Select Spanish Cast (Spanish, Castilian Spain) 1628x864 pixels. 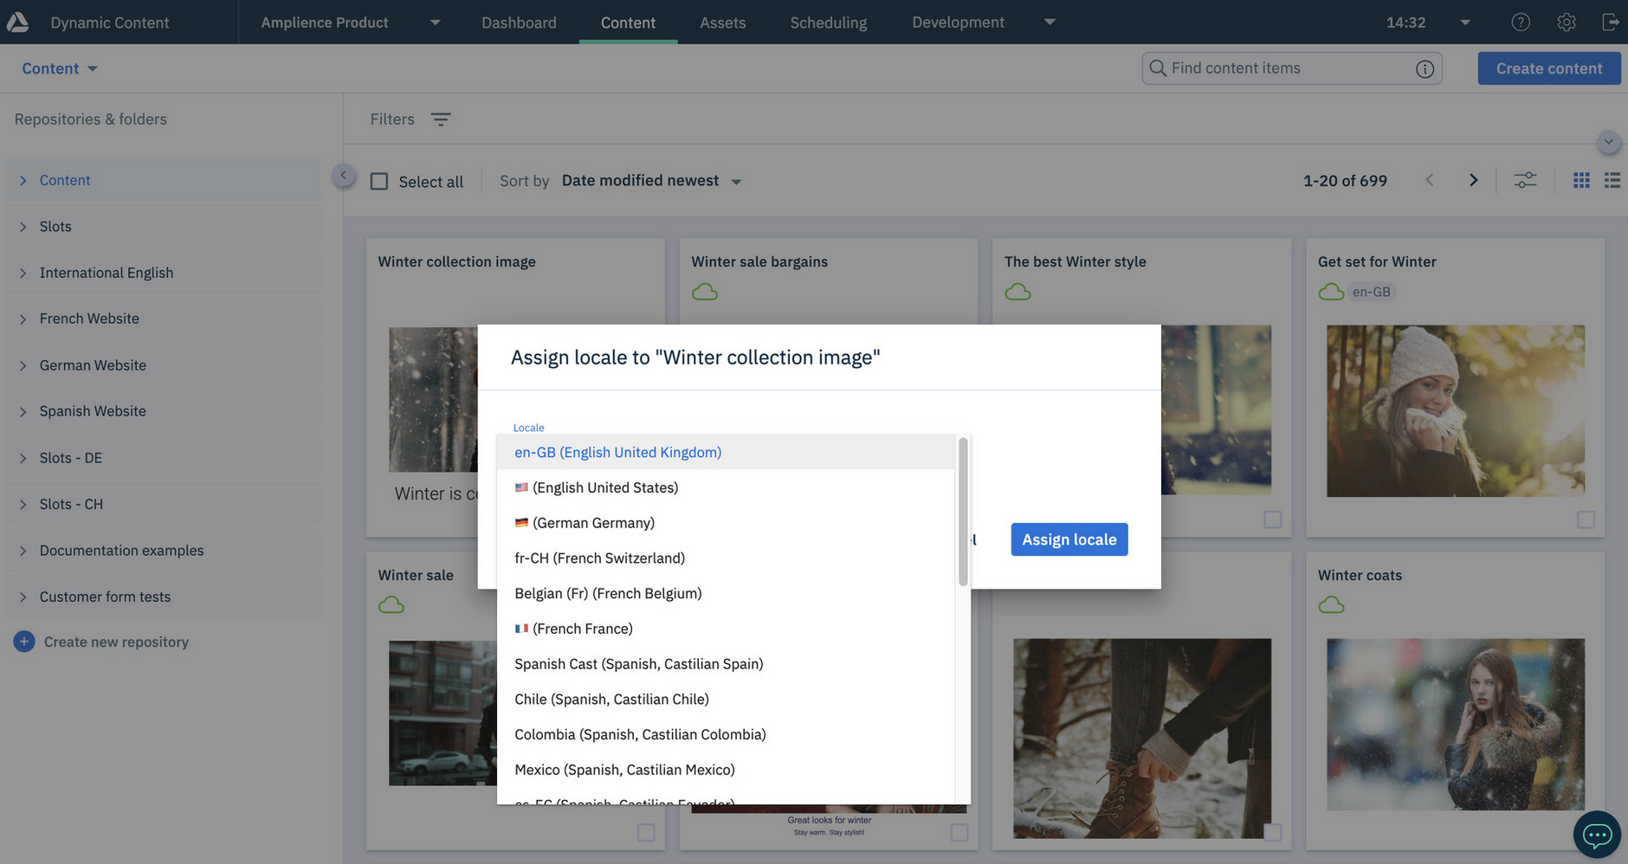[x=726, y=664]
